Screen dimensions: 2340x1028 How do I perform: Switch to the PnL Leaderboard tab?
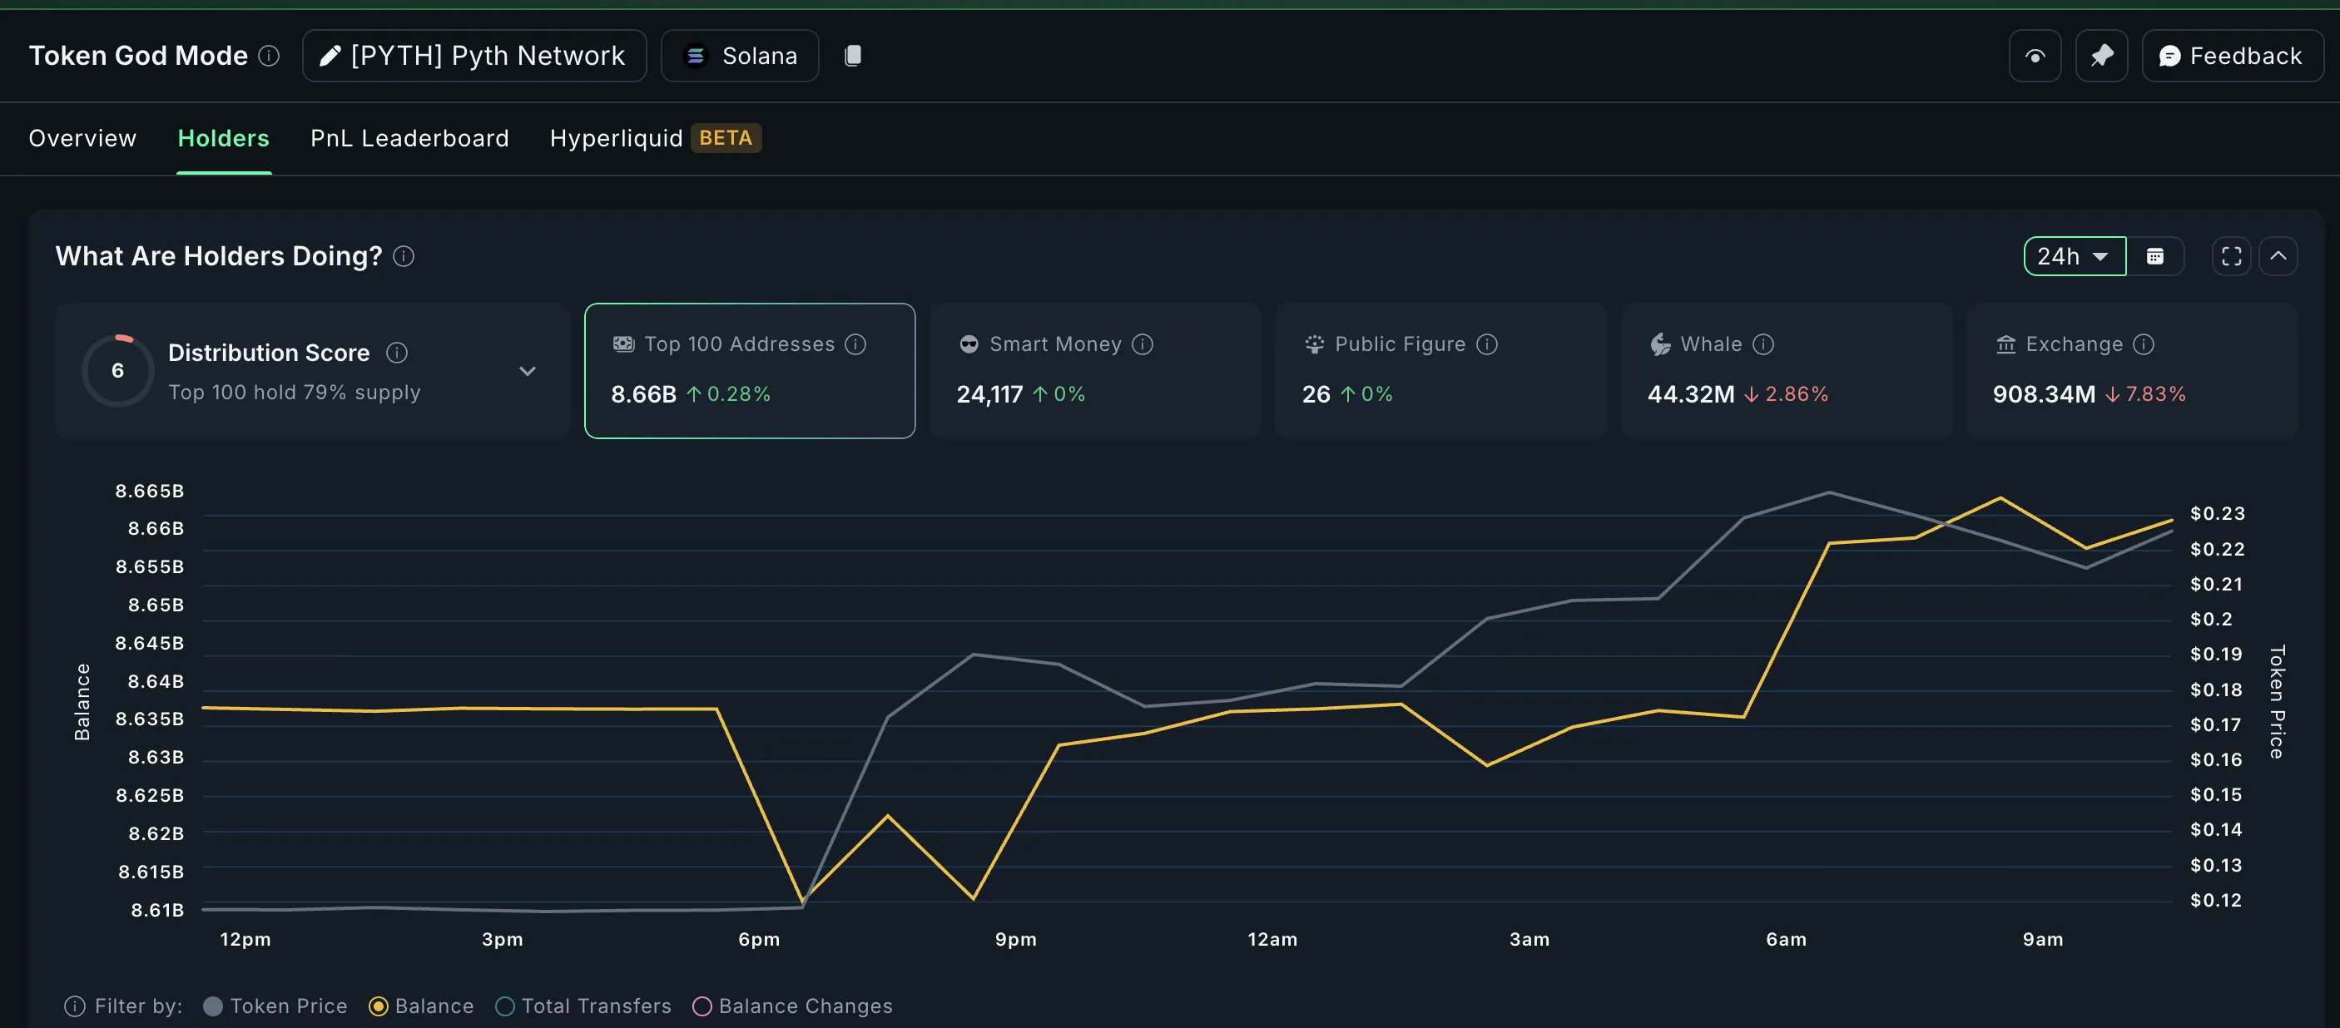[x=409, y=138]
